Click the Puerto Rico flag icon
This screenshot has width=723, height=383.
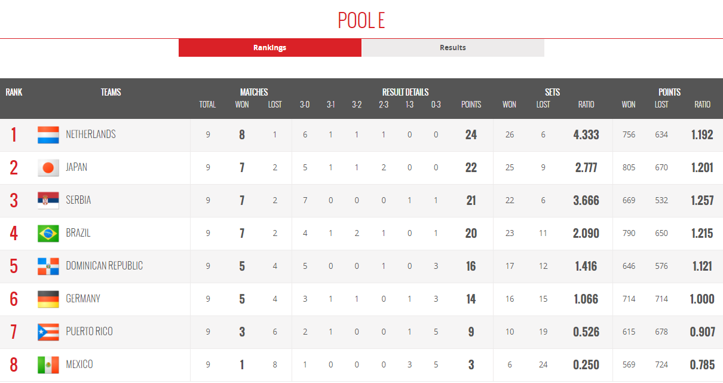[48, 332]
